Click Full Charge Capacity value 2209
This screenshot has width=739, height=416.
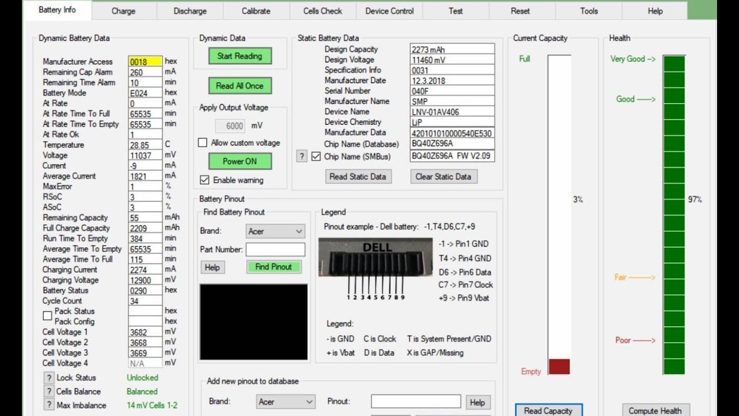pos(145,228)
